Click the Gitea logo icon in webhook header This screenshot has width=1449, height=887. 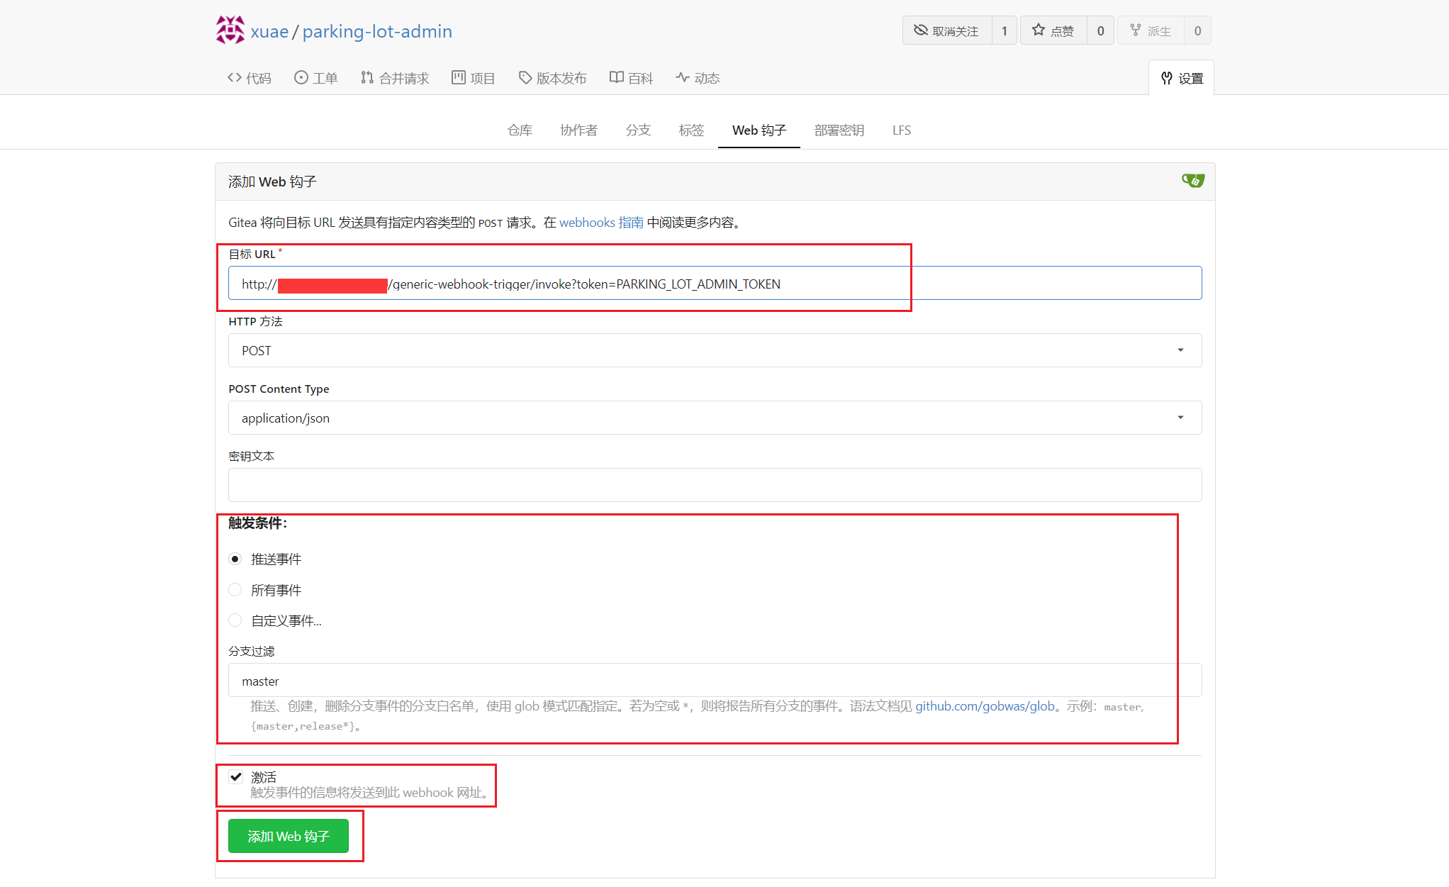tap(1192, 181)
